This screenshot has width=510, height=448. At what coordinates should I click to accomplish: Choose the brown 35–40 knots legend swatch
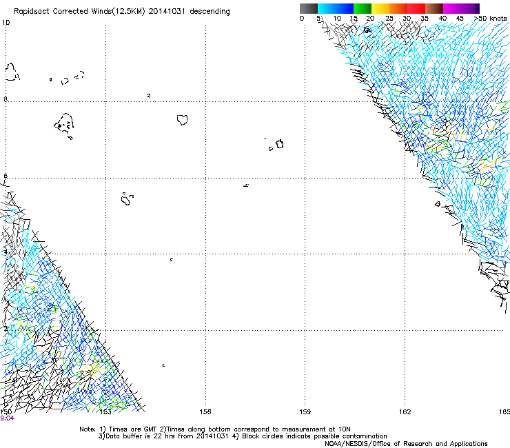pos(434,8)
